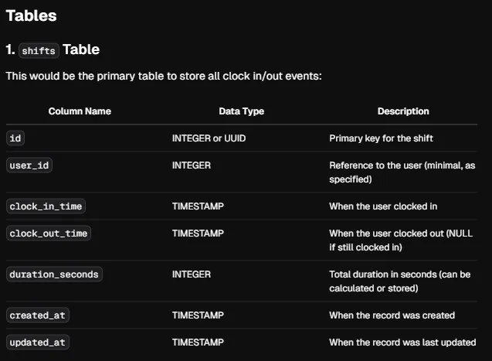The image size is (492, 361).
Task: Select the 'user_id' code chip
Action: (29, 165)
